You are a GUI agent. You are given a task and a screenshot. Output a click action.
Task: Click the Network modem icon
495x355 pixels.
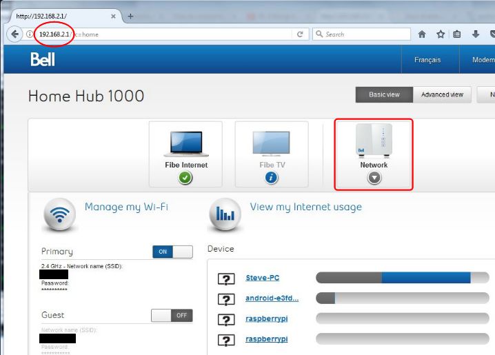click(374, 140)
